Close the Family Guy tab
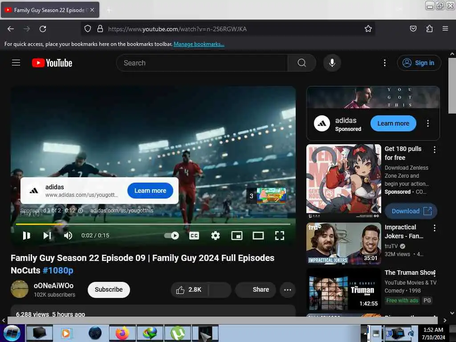Viewport: 456px width, 342px height. pyautogui.click(x=92, y=10)
